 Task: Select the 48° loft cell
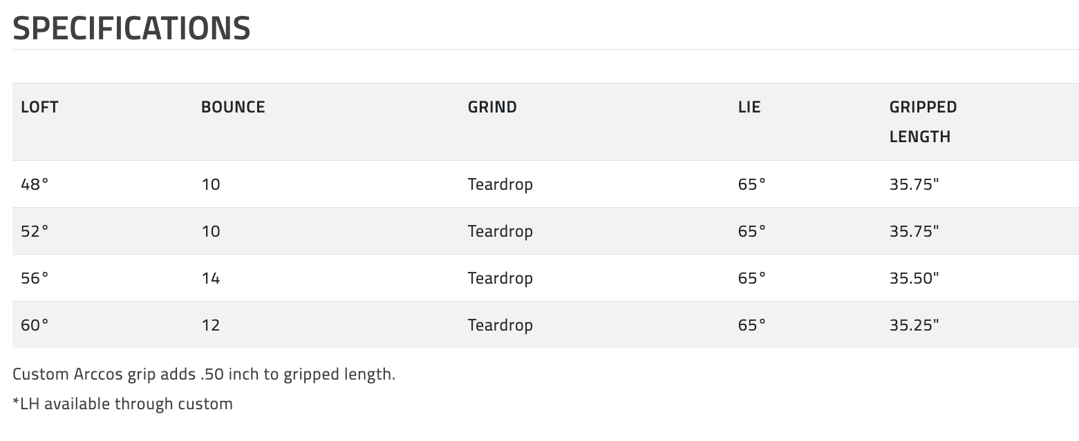coord(35,184)
